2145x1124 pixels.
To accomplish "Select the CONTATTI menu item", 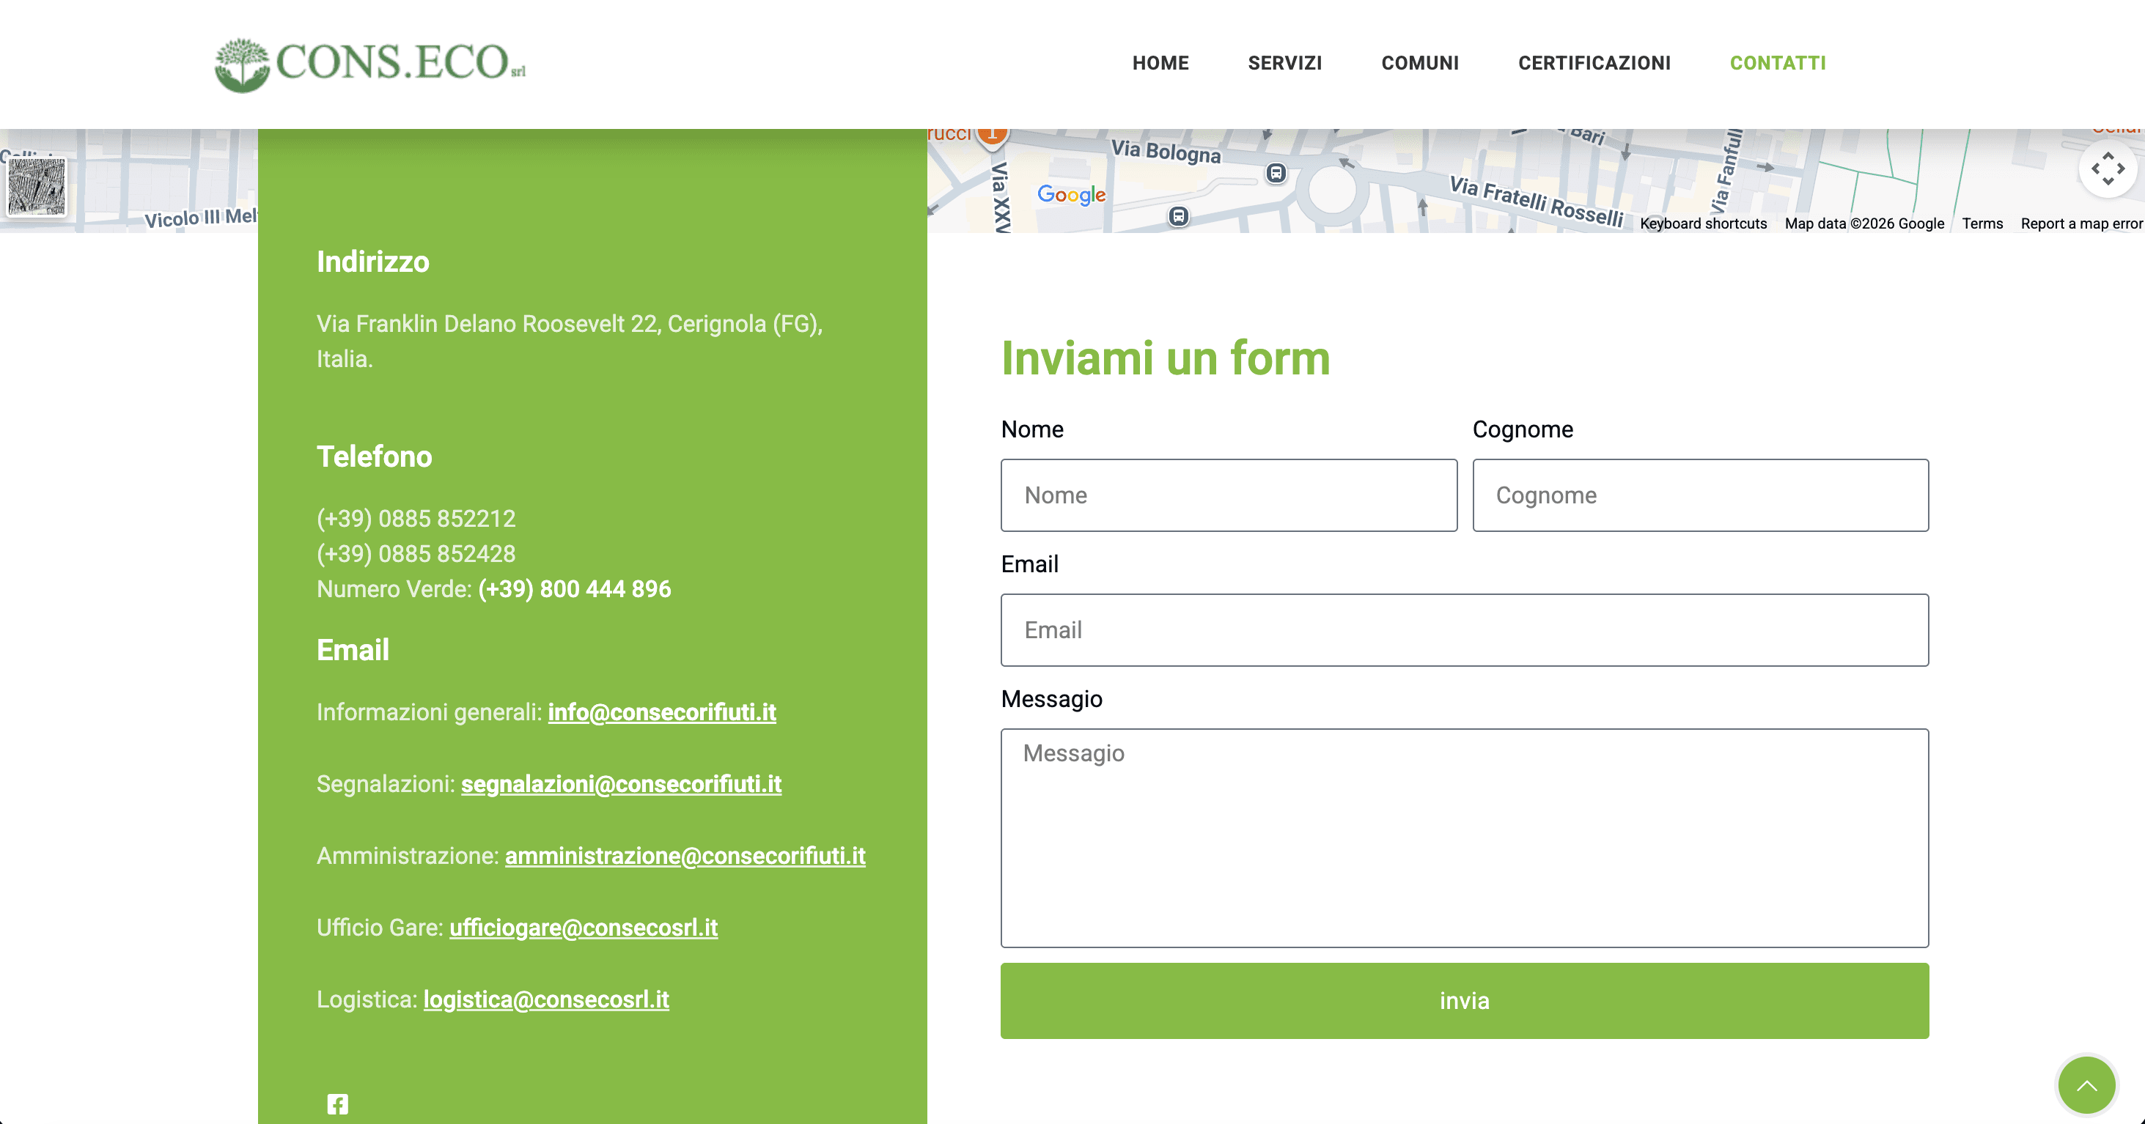I will tap(1777, 63).
